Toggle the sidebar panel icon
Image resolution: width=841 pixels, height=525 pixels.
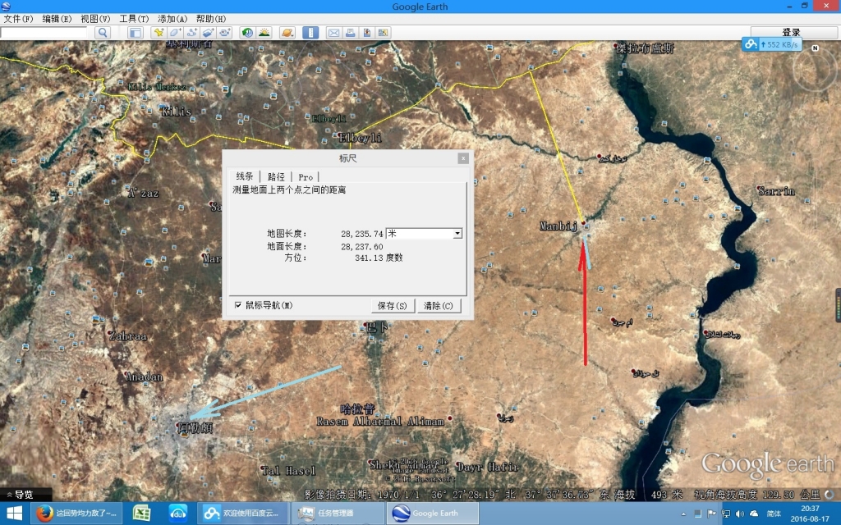click(x=136, y=33)
